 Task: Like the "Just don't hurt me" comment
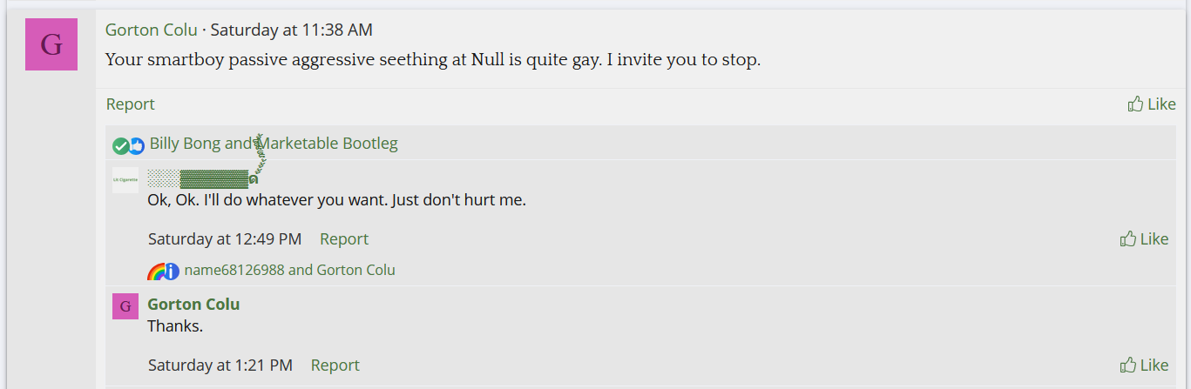[1144, 239]
